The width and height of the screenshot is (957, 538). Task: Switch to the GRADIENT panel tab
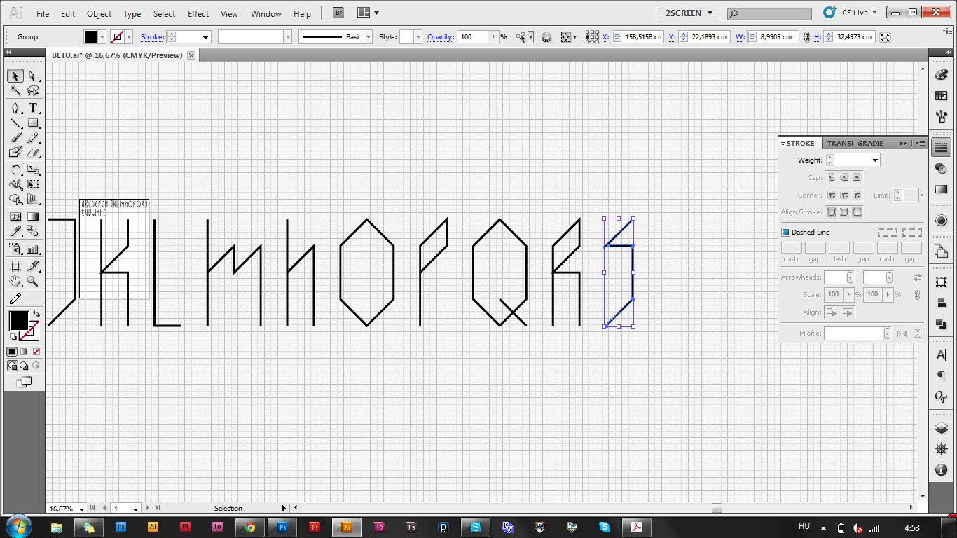(x=869, y=143)
